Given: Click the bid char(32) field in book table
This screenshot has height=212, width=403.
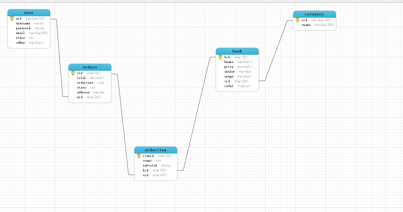Looking at the screenshot, I should (x=236, y=57).
